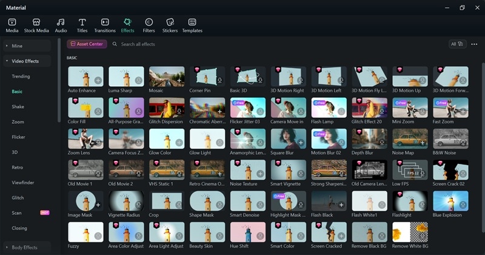Image resolution: width=485 pixels, height=255 pixels.
Task: Select the Hue Shift effect thumbnail
Action: pyautogui.click(x=248, y=232)
